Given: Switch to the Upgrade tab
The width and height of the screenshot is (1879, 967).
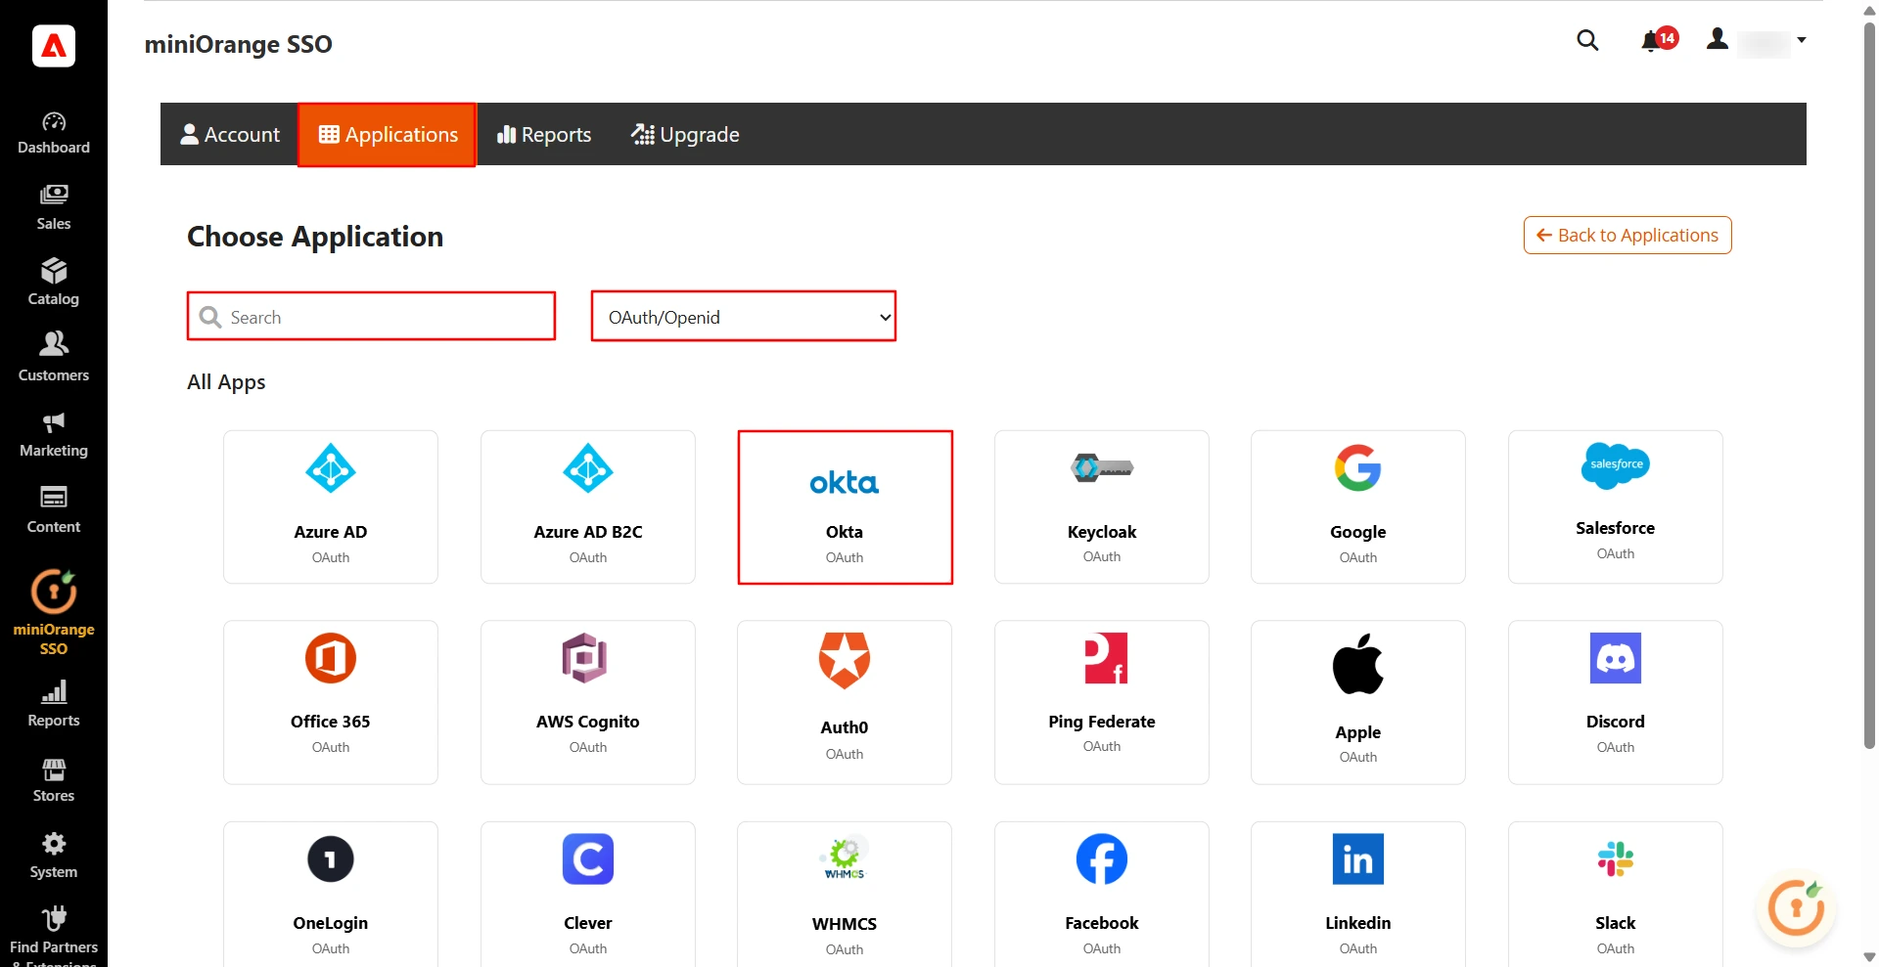Looking at the screenshot, I should click(685, 135).
